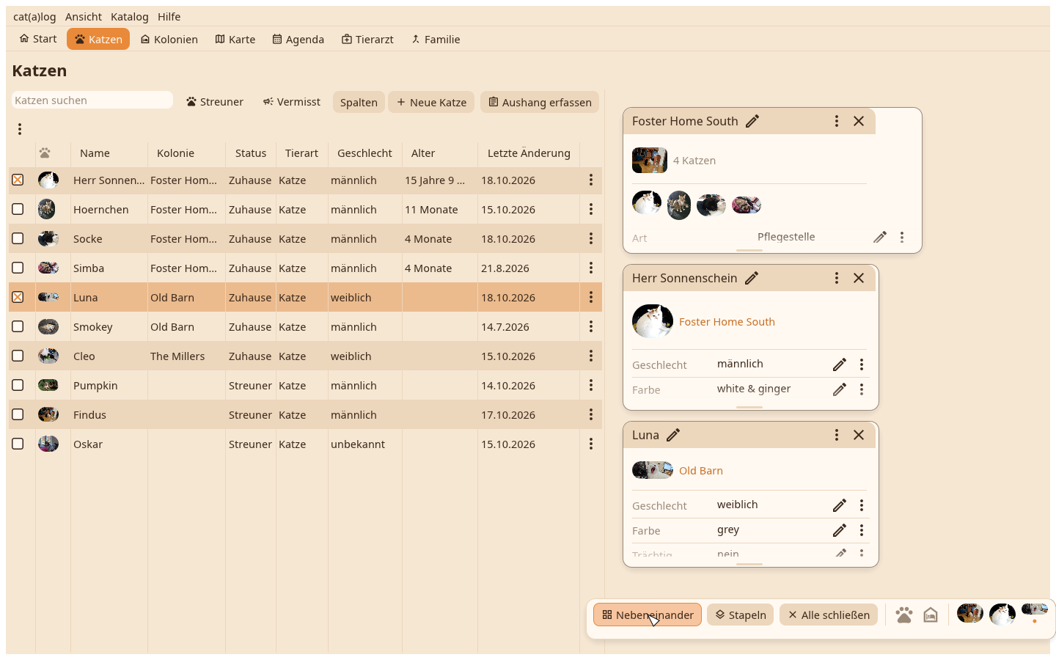Click Aushang erfassen button
The width and height of the screenshot is (1056, 660).
tap(540, 102)
